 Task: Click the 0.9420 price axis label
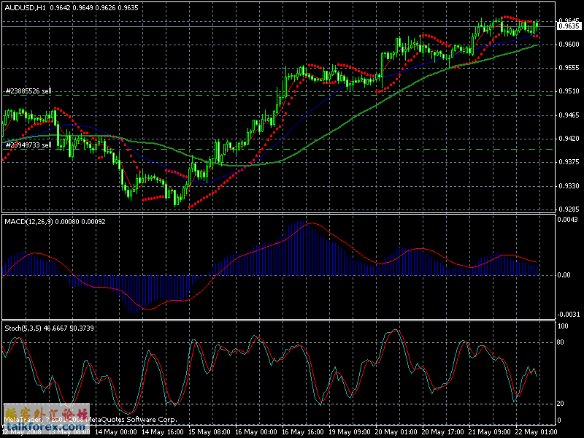(569, 139)
